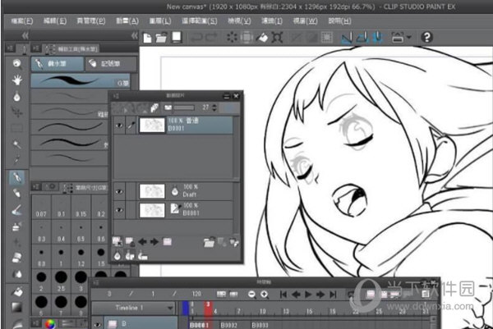Adjust the opacity value stepper showing 27
Image resolution: width=493 pixels, height=329 pixels.
click(x=214, y=107)
